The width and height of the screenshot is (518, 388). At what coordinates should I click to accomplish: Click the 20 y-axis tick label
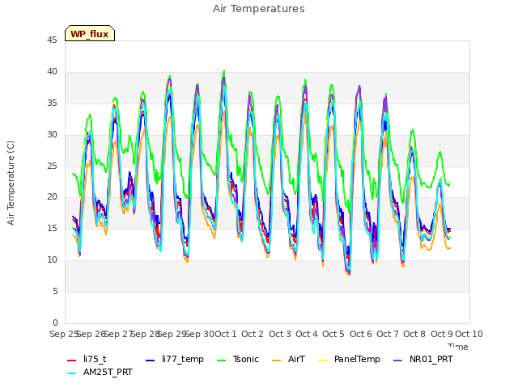(52, 197)
